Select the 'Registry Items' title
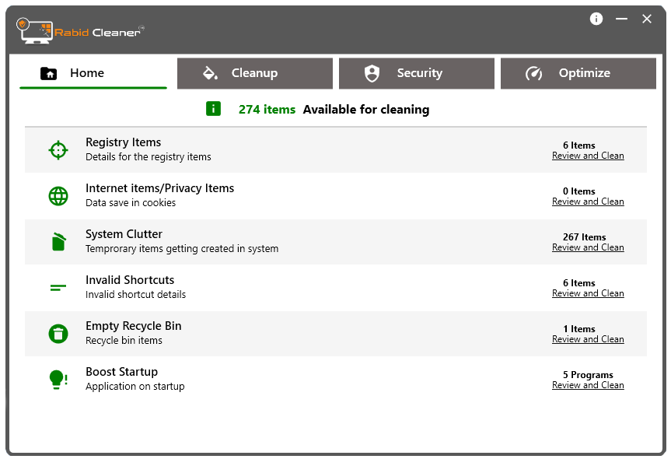This screenshot has height=459, width=671. coord(124,142)
